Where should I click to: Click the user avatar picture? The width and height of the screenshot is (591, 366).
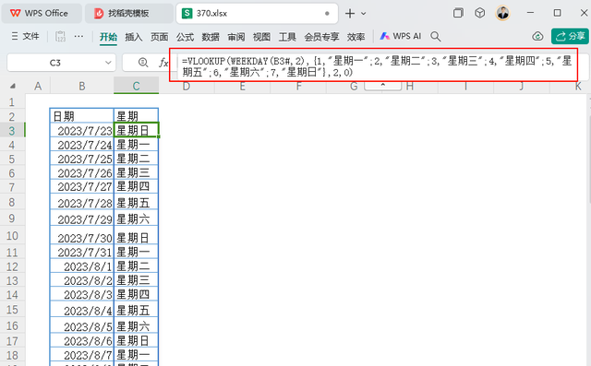502,13
